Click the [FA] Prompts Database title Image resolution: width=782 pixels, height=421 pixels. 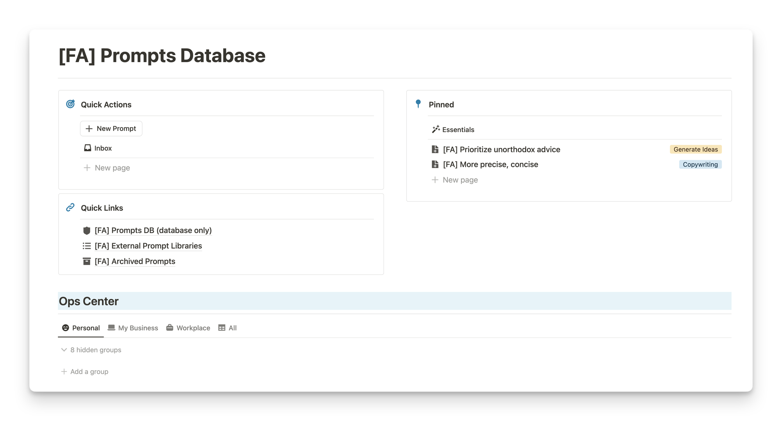click(x=162, y=56)
